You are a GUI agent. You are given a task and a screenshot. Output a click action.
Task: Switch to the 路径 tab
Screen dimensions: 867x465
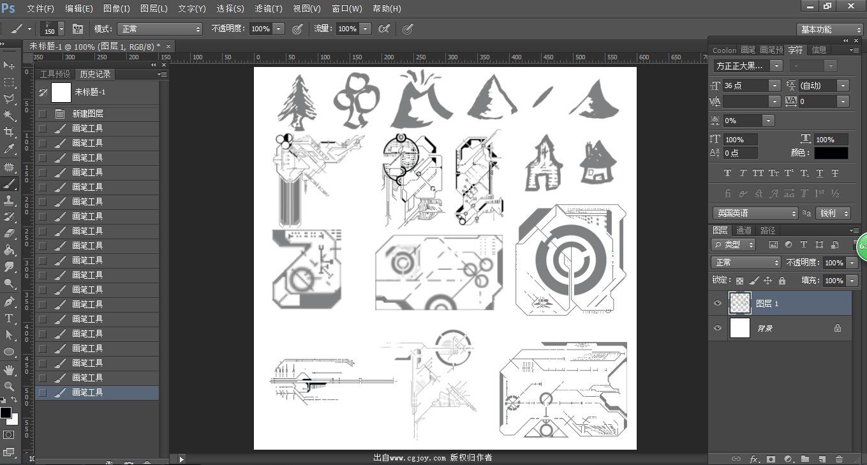(x=767, y=230)
